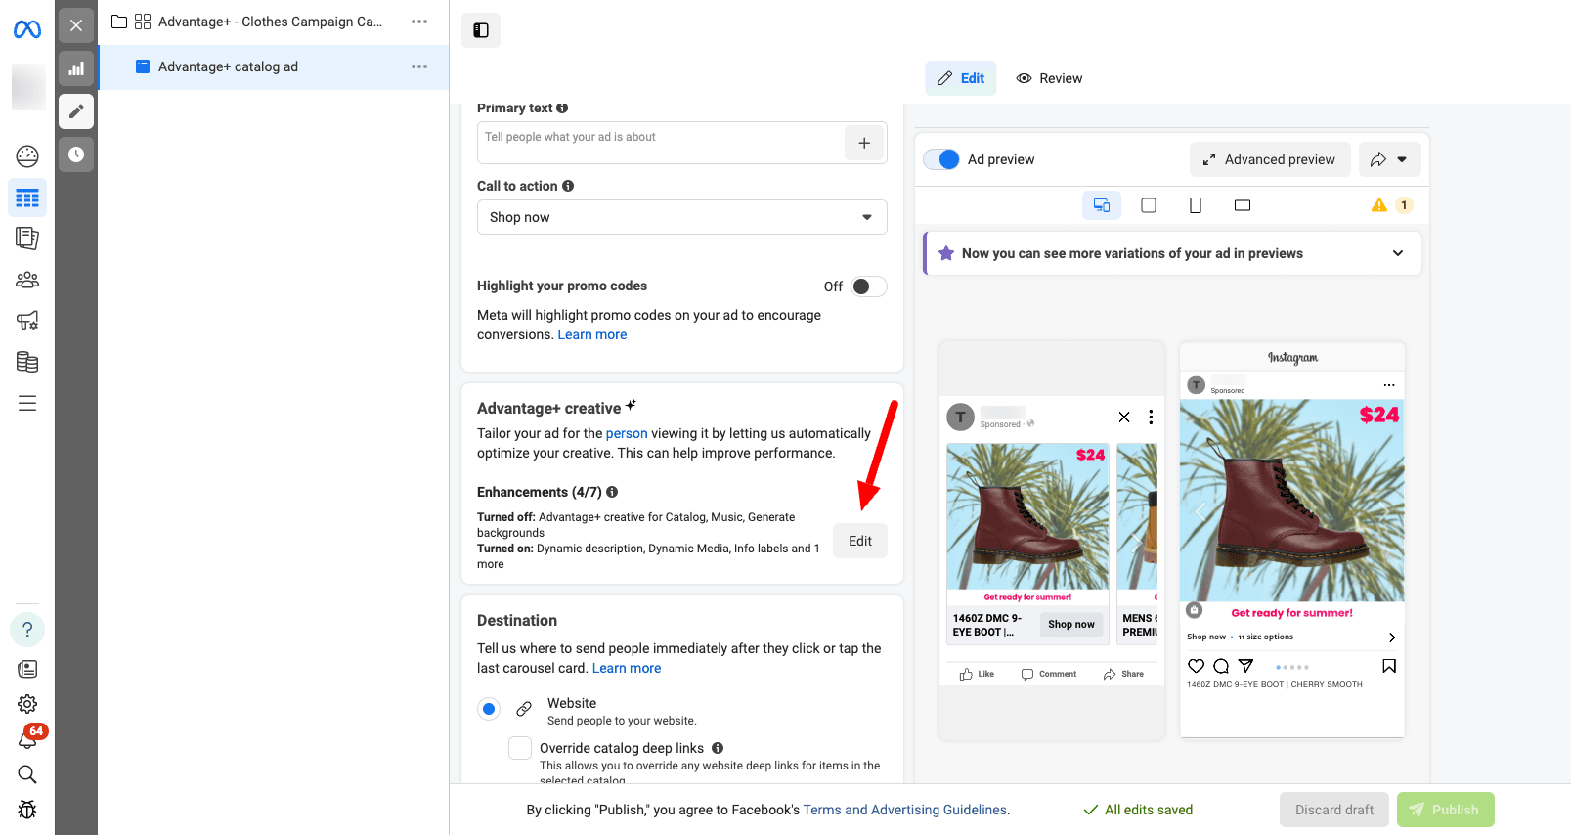Open Audiences people icon
The width and height of the screenshot is (1571, 835).
[27, 280]
